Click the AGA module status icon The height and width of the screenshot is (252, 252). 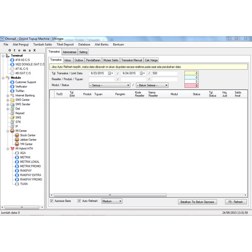pyautogui.click(x=17, y=153)
